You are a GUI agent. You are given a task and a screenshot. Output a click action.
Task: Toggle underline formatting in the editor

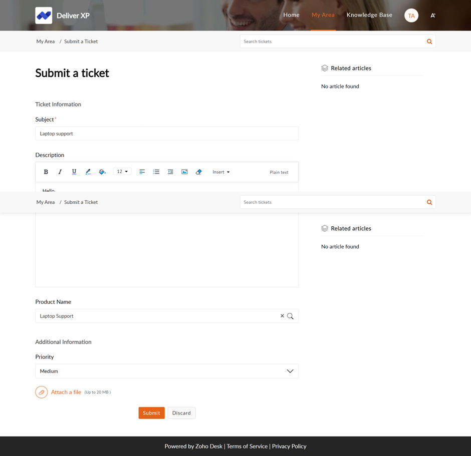pos(74,172)
